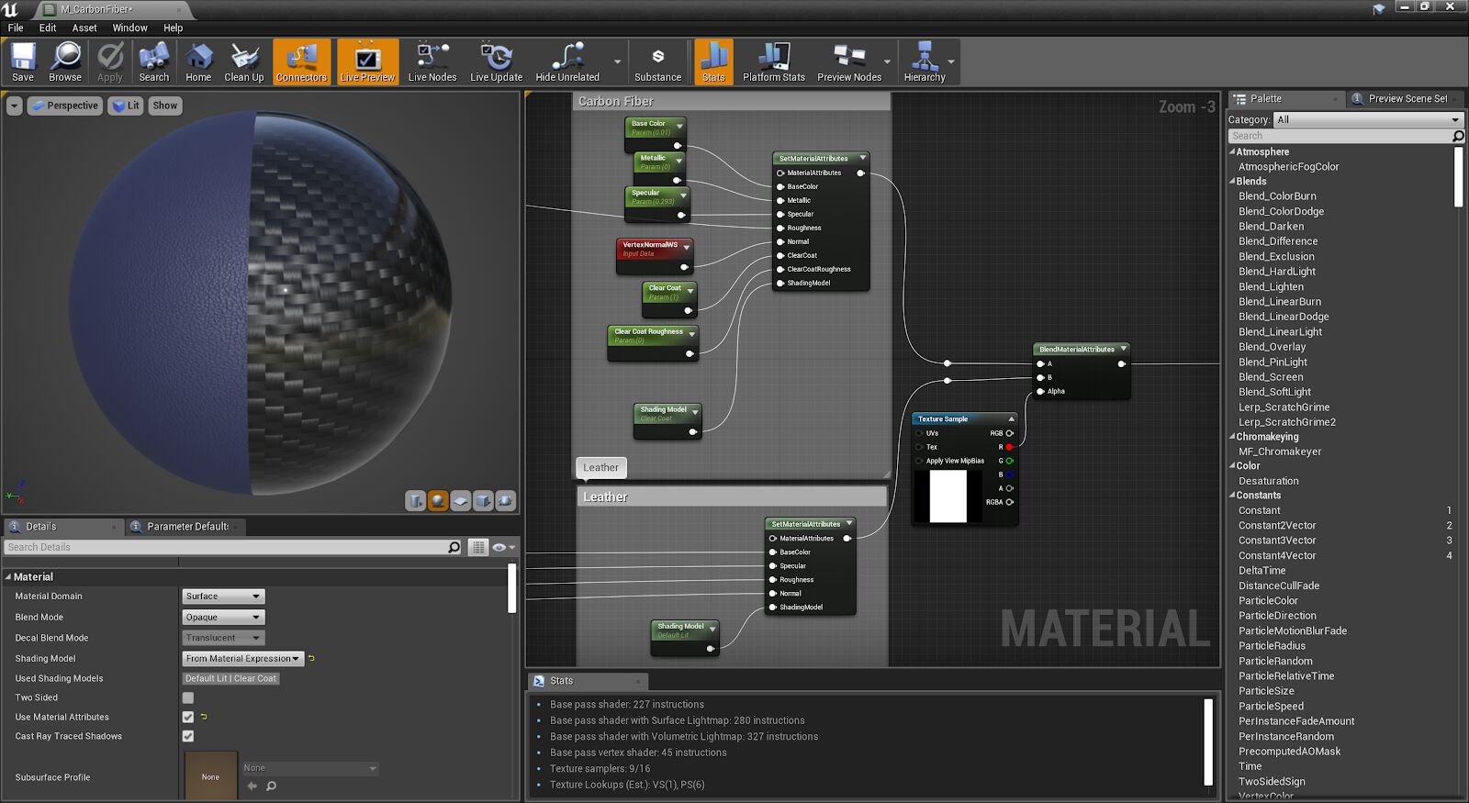Disable Cast Ray Traced Shadows checkbox
Viewport: 1469px width, 803px height.
point(188,736)
